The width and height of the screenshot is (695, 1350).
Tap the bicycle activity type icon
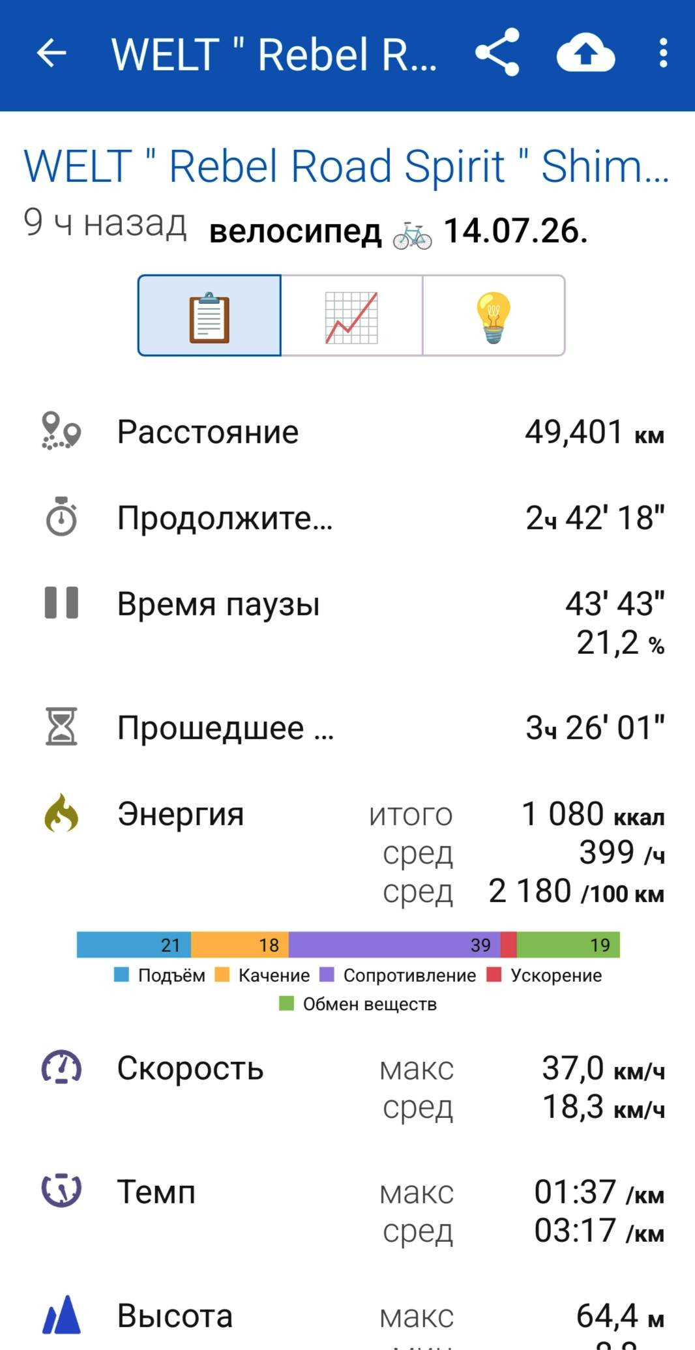pyautogui.click(x=412, y=235)
